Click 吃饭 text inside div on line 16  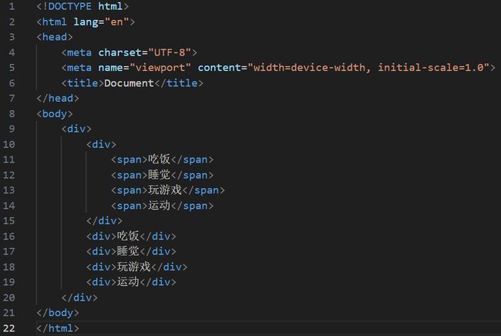coord(128,236)
